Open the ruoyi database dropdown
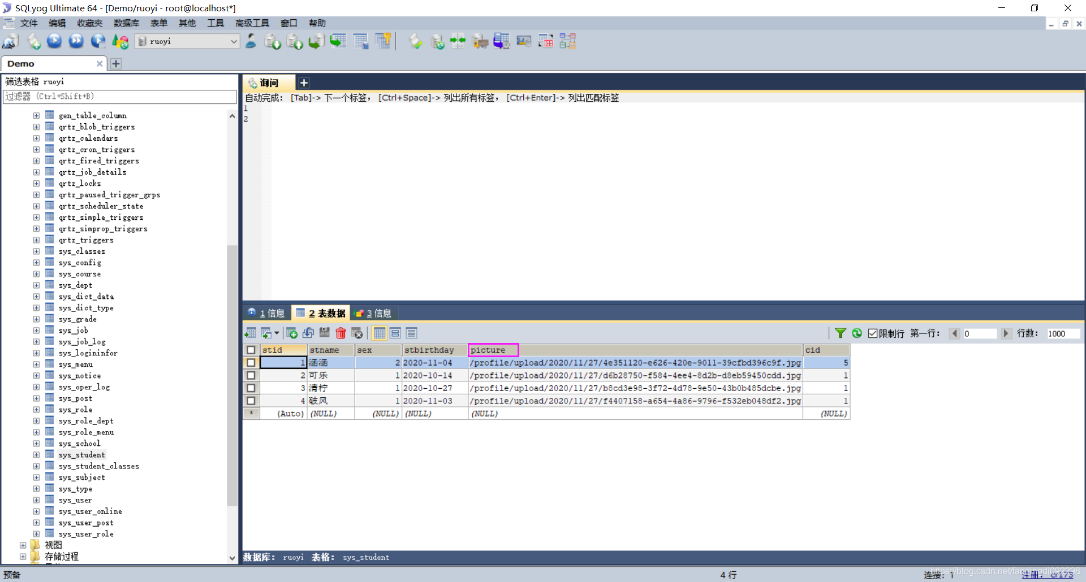Image resolution: width=1086 pixels, height=582 pixels. coord(234,41)
